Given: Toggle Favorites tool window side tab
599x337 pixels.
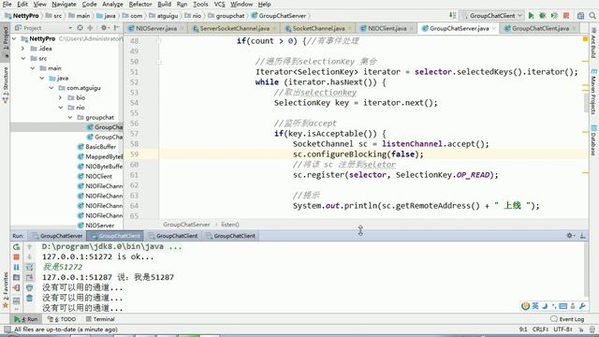Looking at the screenshot, I should pyautogui.click(x=6, y=290).
